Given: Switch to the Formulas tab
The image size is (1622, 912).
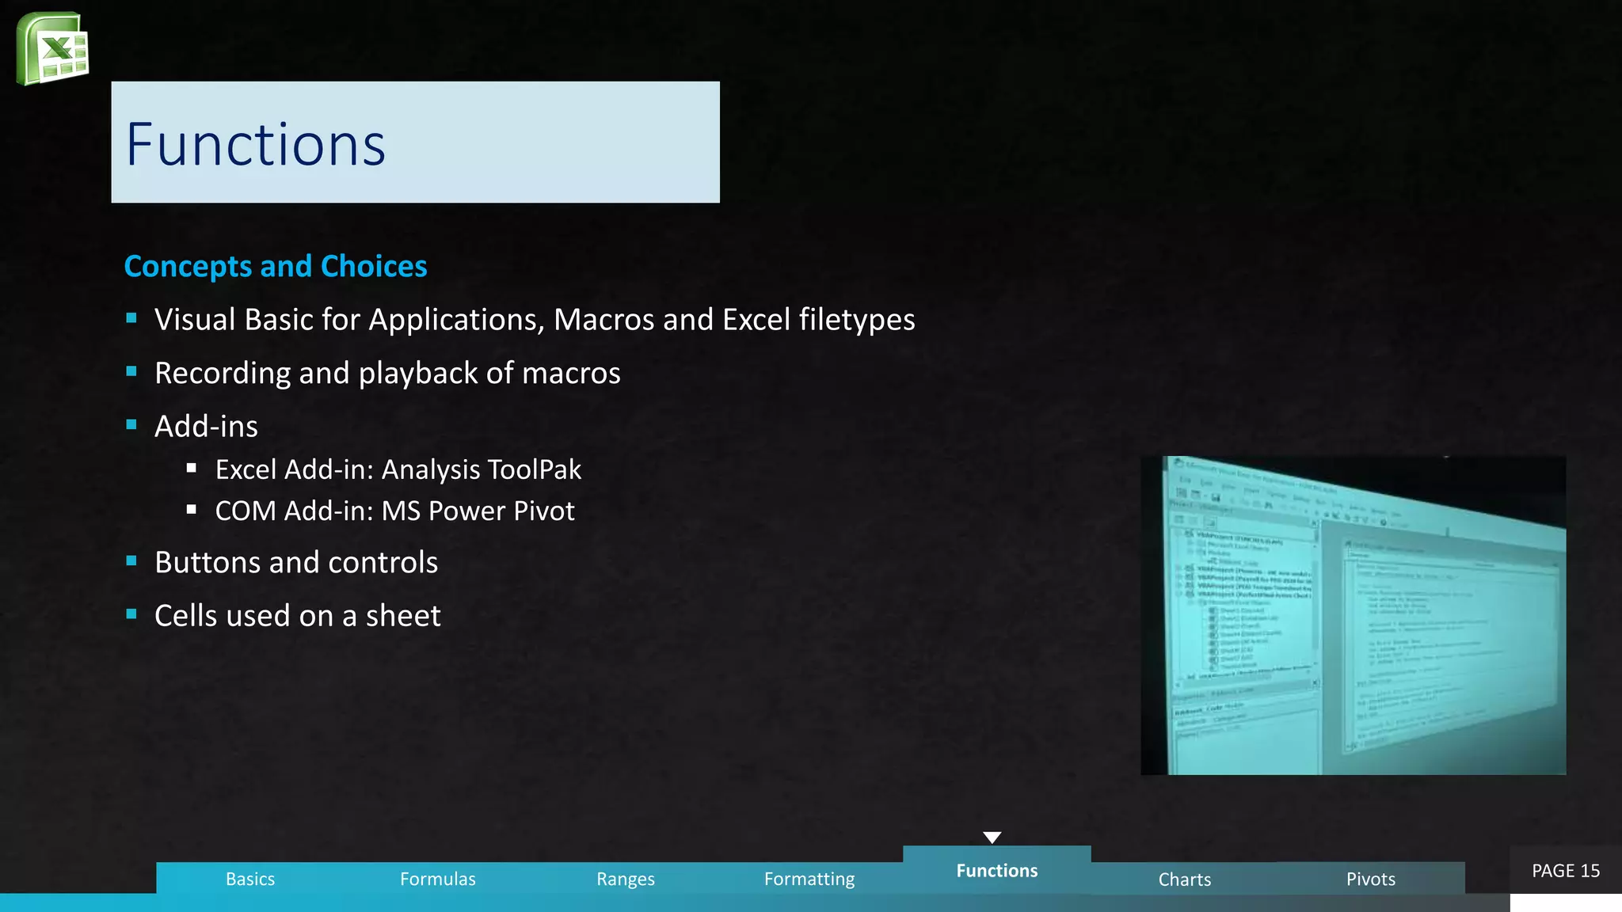Looking at the screenshot, I should (x=437, y=879).
